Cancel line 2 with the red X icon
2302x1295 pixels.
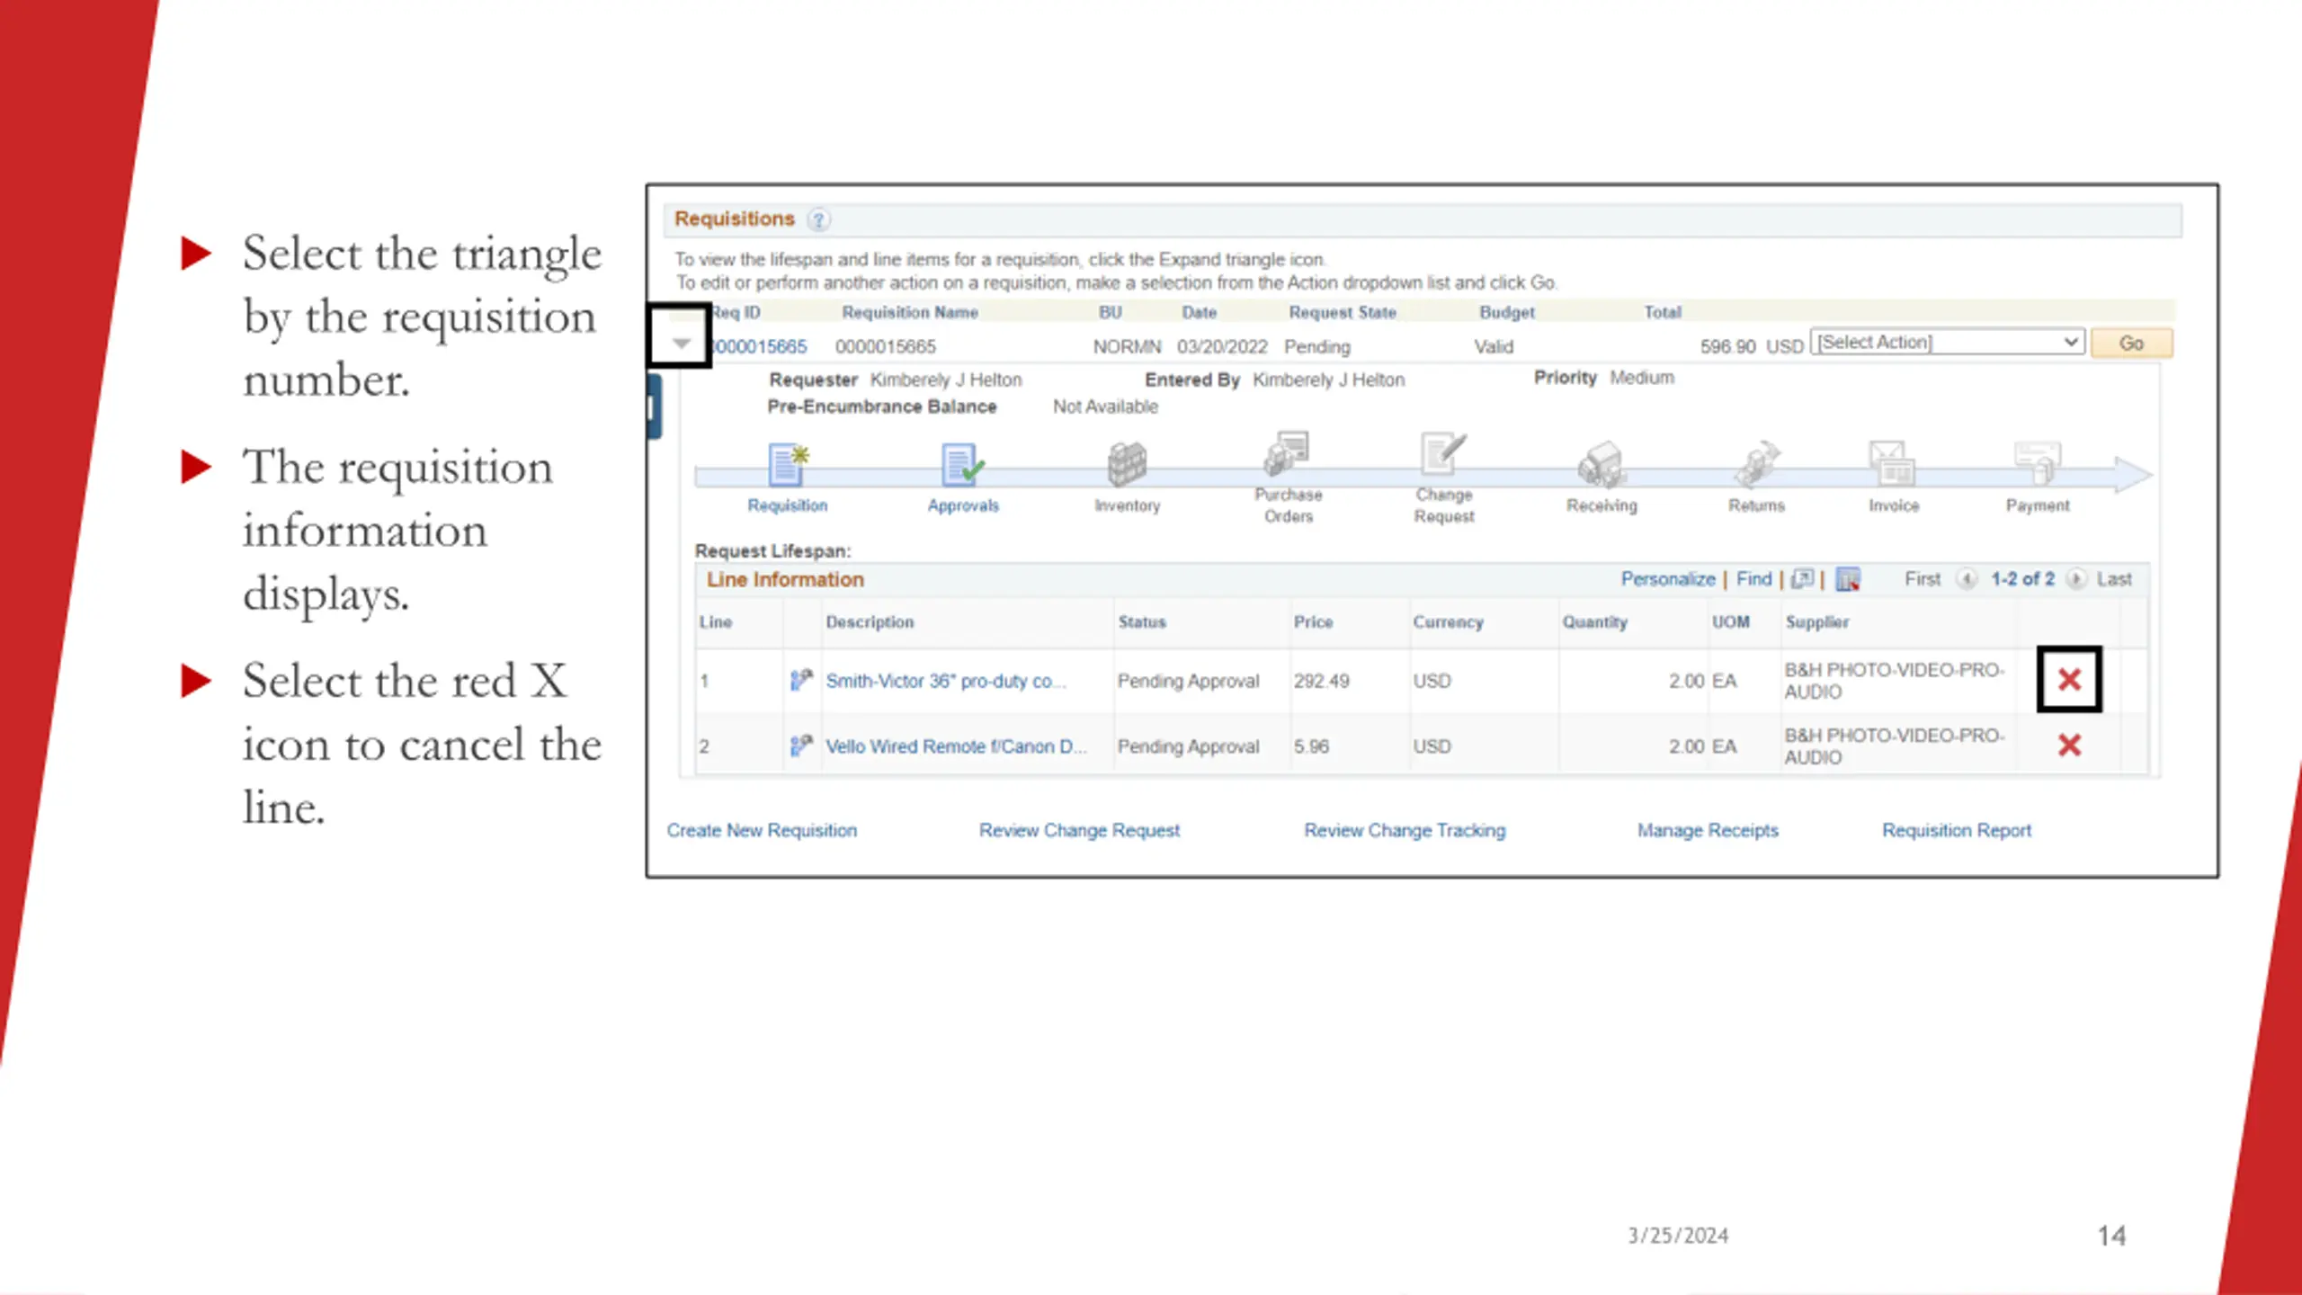(x=2069, y=746)
